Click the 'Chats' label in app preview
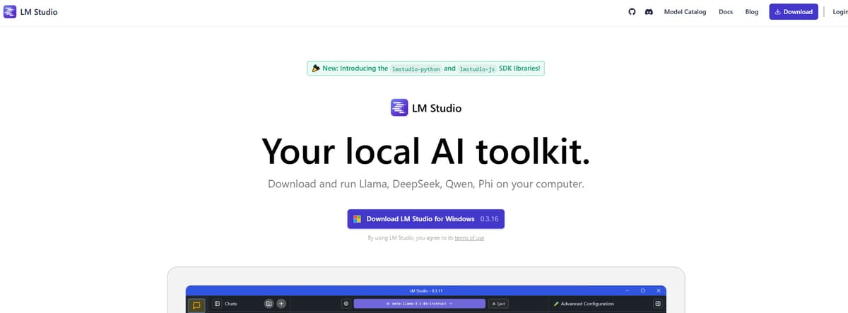This screenshot has height=313, width=848. click(230, 304)
